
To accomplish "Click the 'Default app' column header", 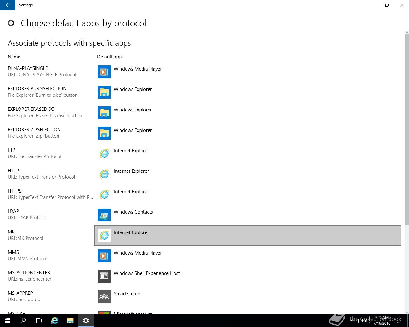I will point(110,57).
